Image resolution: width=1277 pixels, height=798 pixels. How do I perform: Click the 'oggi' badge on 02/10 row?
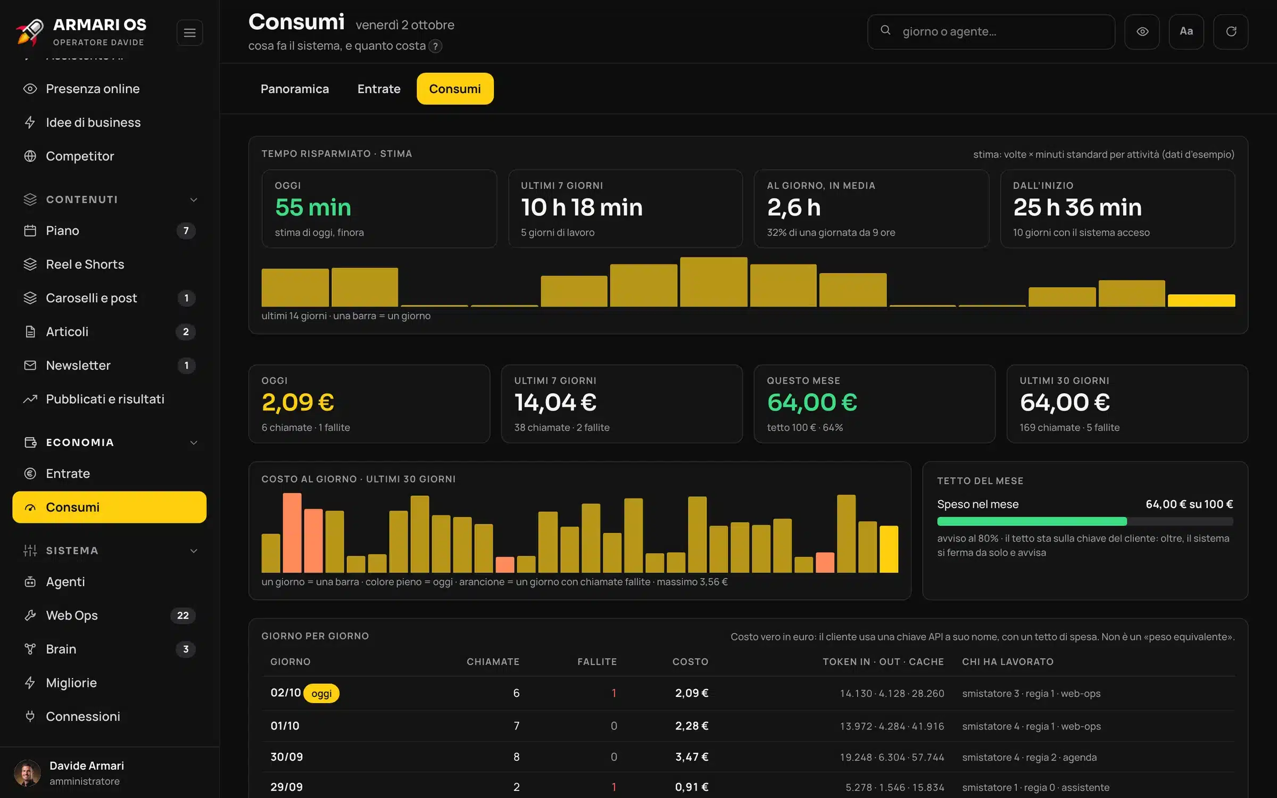(321, 693)
